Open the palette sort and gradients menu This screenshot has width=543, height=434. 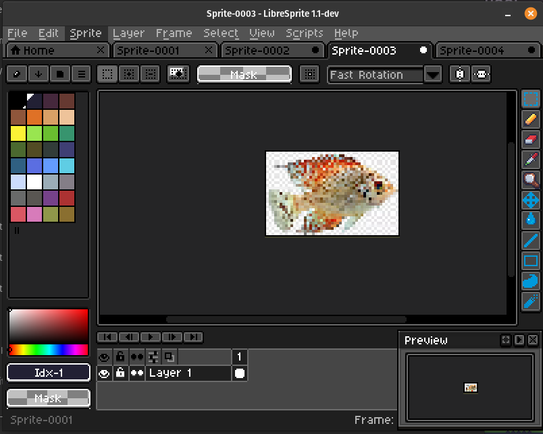[38, 74]
